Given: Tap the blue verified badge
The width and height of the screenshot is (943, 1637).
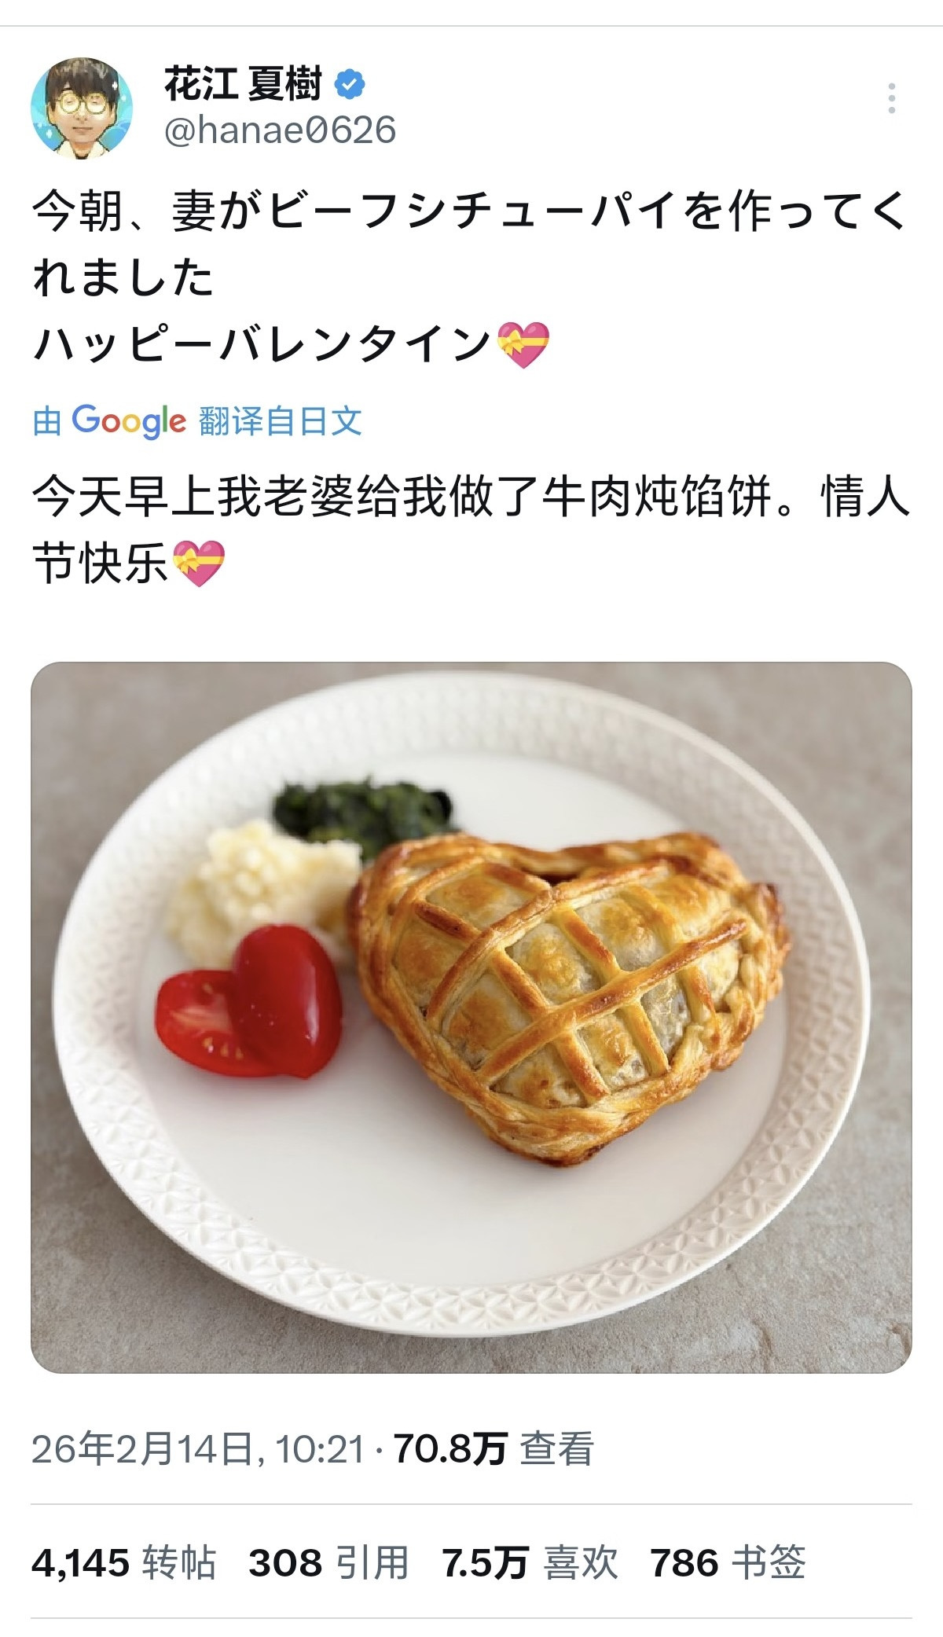Looking at the screenshot, I should [350, 84].
